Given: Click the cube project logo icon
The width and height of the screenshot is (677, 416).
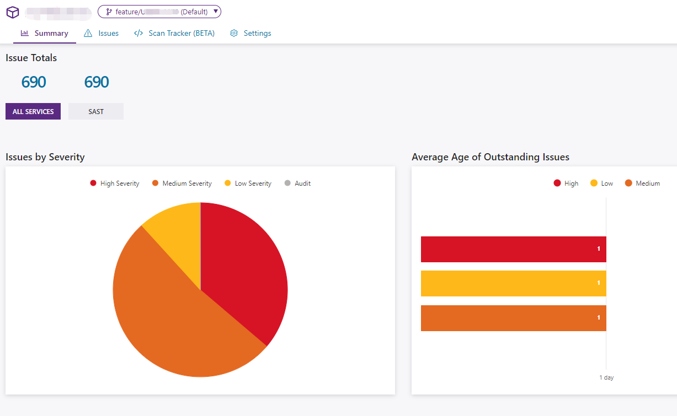Looking at the screenshot, I should 12,12.
